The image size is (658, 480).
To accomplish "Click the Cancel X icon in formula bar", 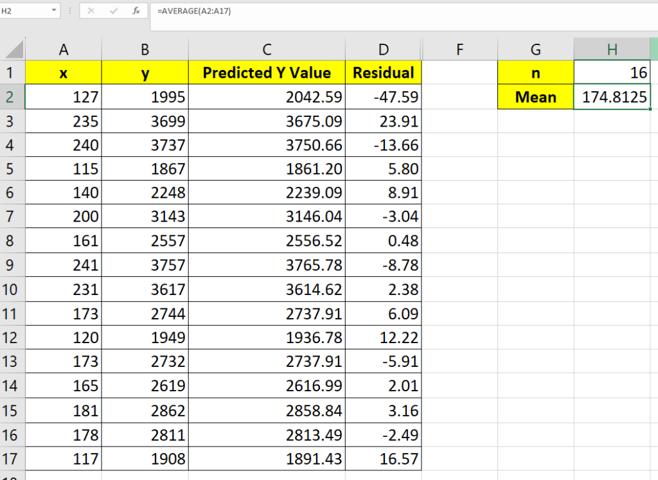I will (91, 11).
